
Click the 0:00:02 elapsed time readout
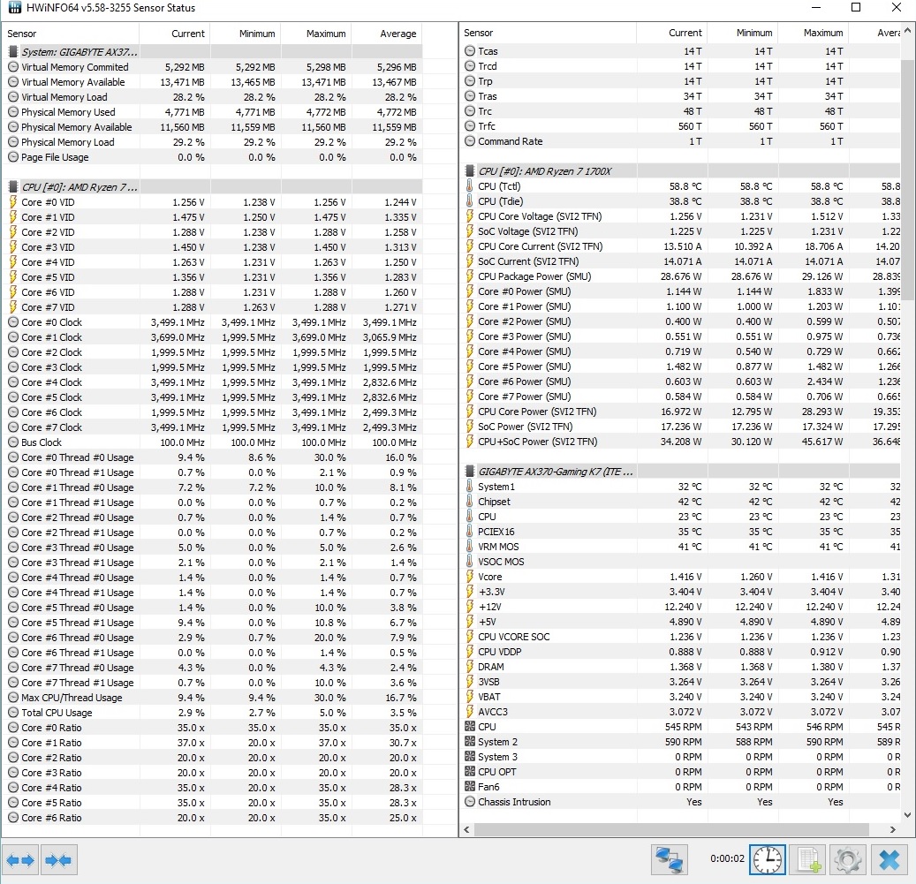pos(727,858)
